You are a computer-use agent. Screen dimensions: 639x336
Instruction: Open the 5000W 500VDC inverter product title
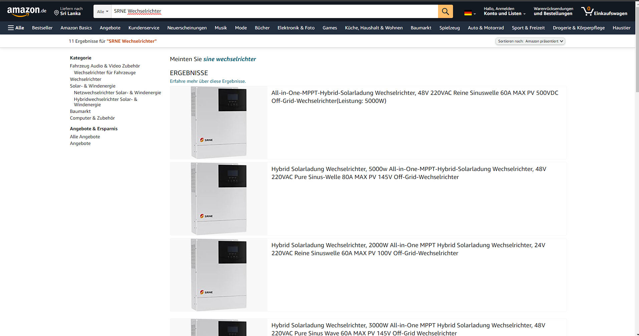[x=415, y=97]
